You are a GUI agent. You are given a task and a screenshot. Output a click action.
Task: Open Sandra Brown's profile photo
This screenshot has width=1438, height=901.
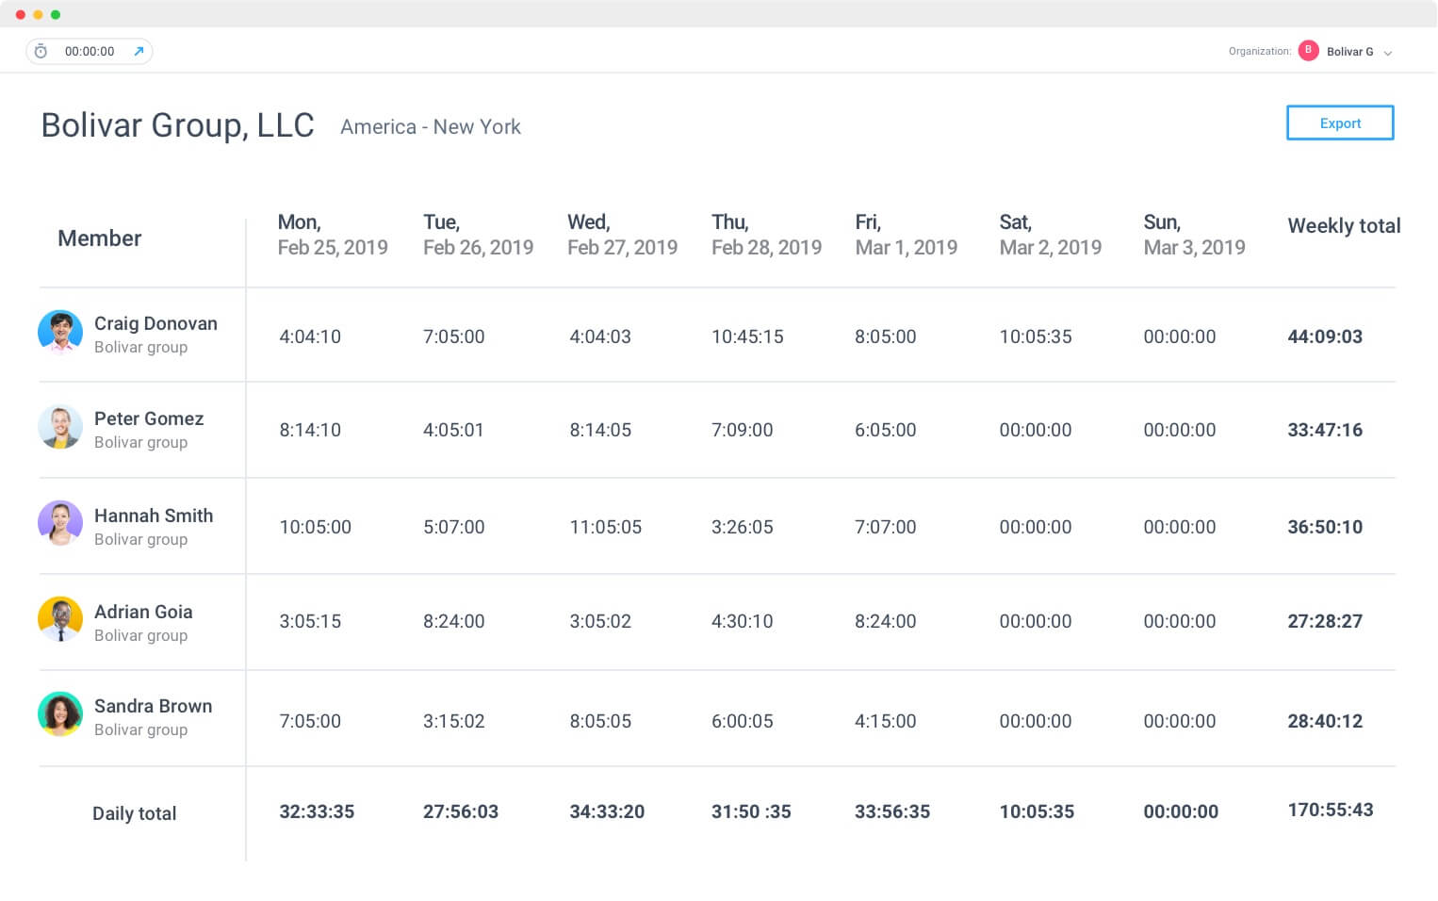60,715
